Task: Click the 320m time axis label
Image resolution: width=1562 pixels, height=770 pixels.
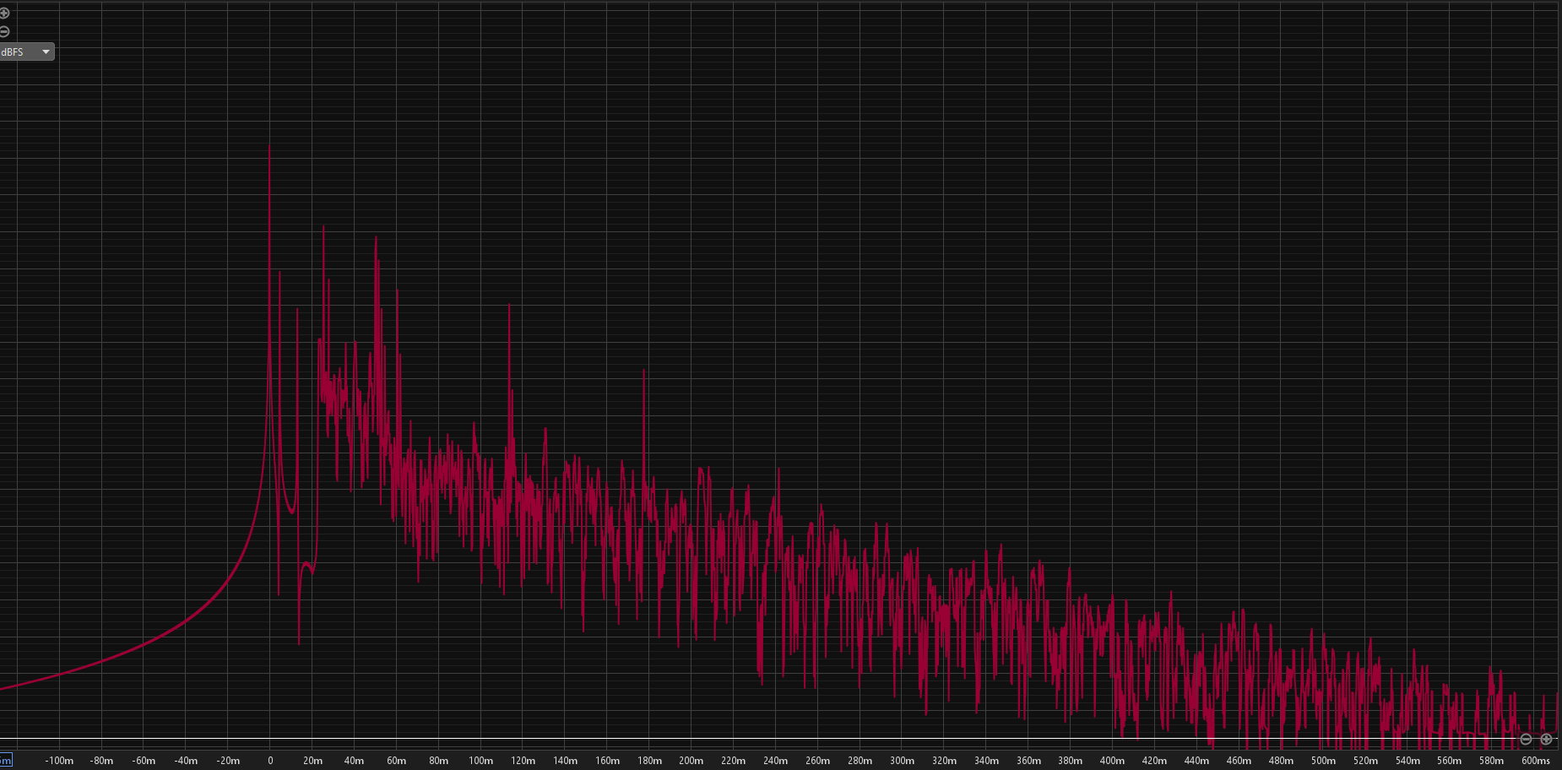Action: 945,761
